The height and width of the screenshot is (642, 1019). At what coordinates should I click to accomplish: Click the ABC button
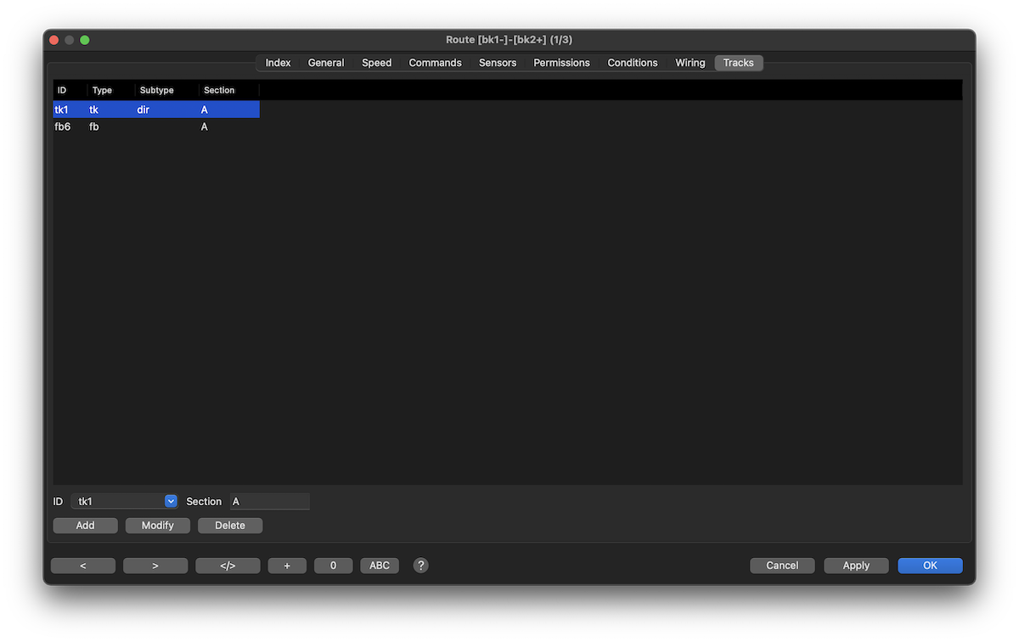click(x=380, y=566)
